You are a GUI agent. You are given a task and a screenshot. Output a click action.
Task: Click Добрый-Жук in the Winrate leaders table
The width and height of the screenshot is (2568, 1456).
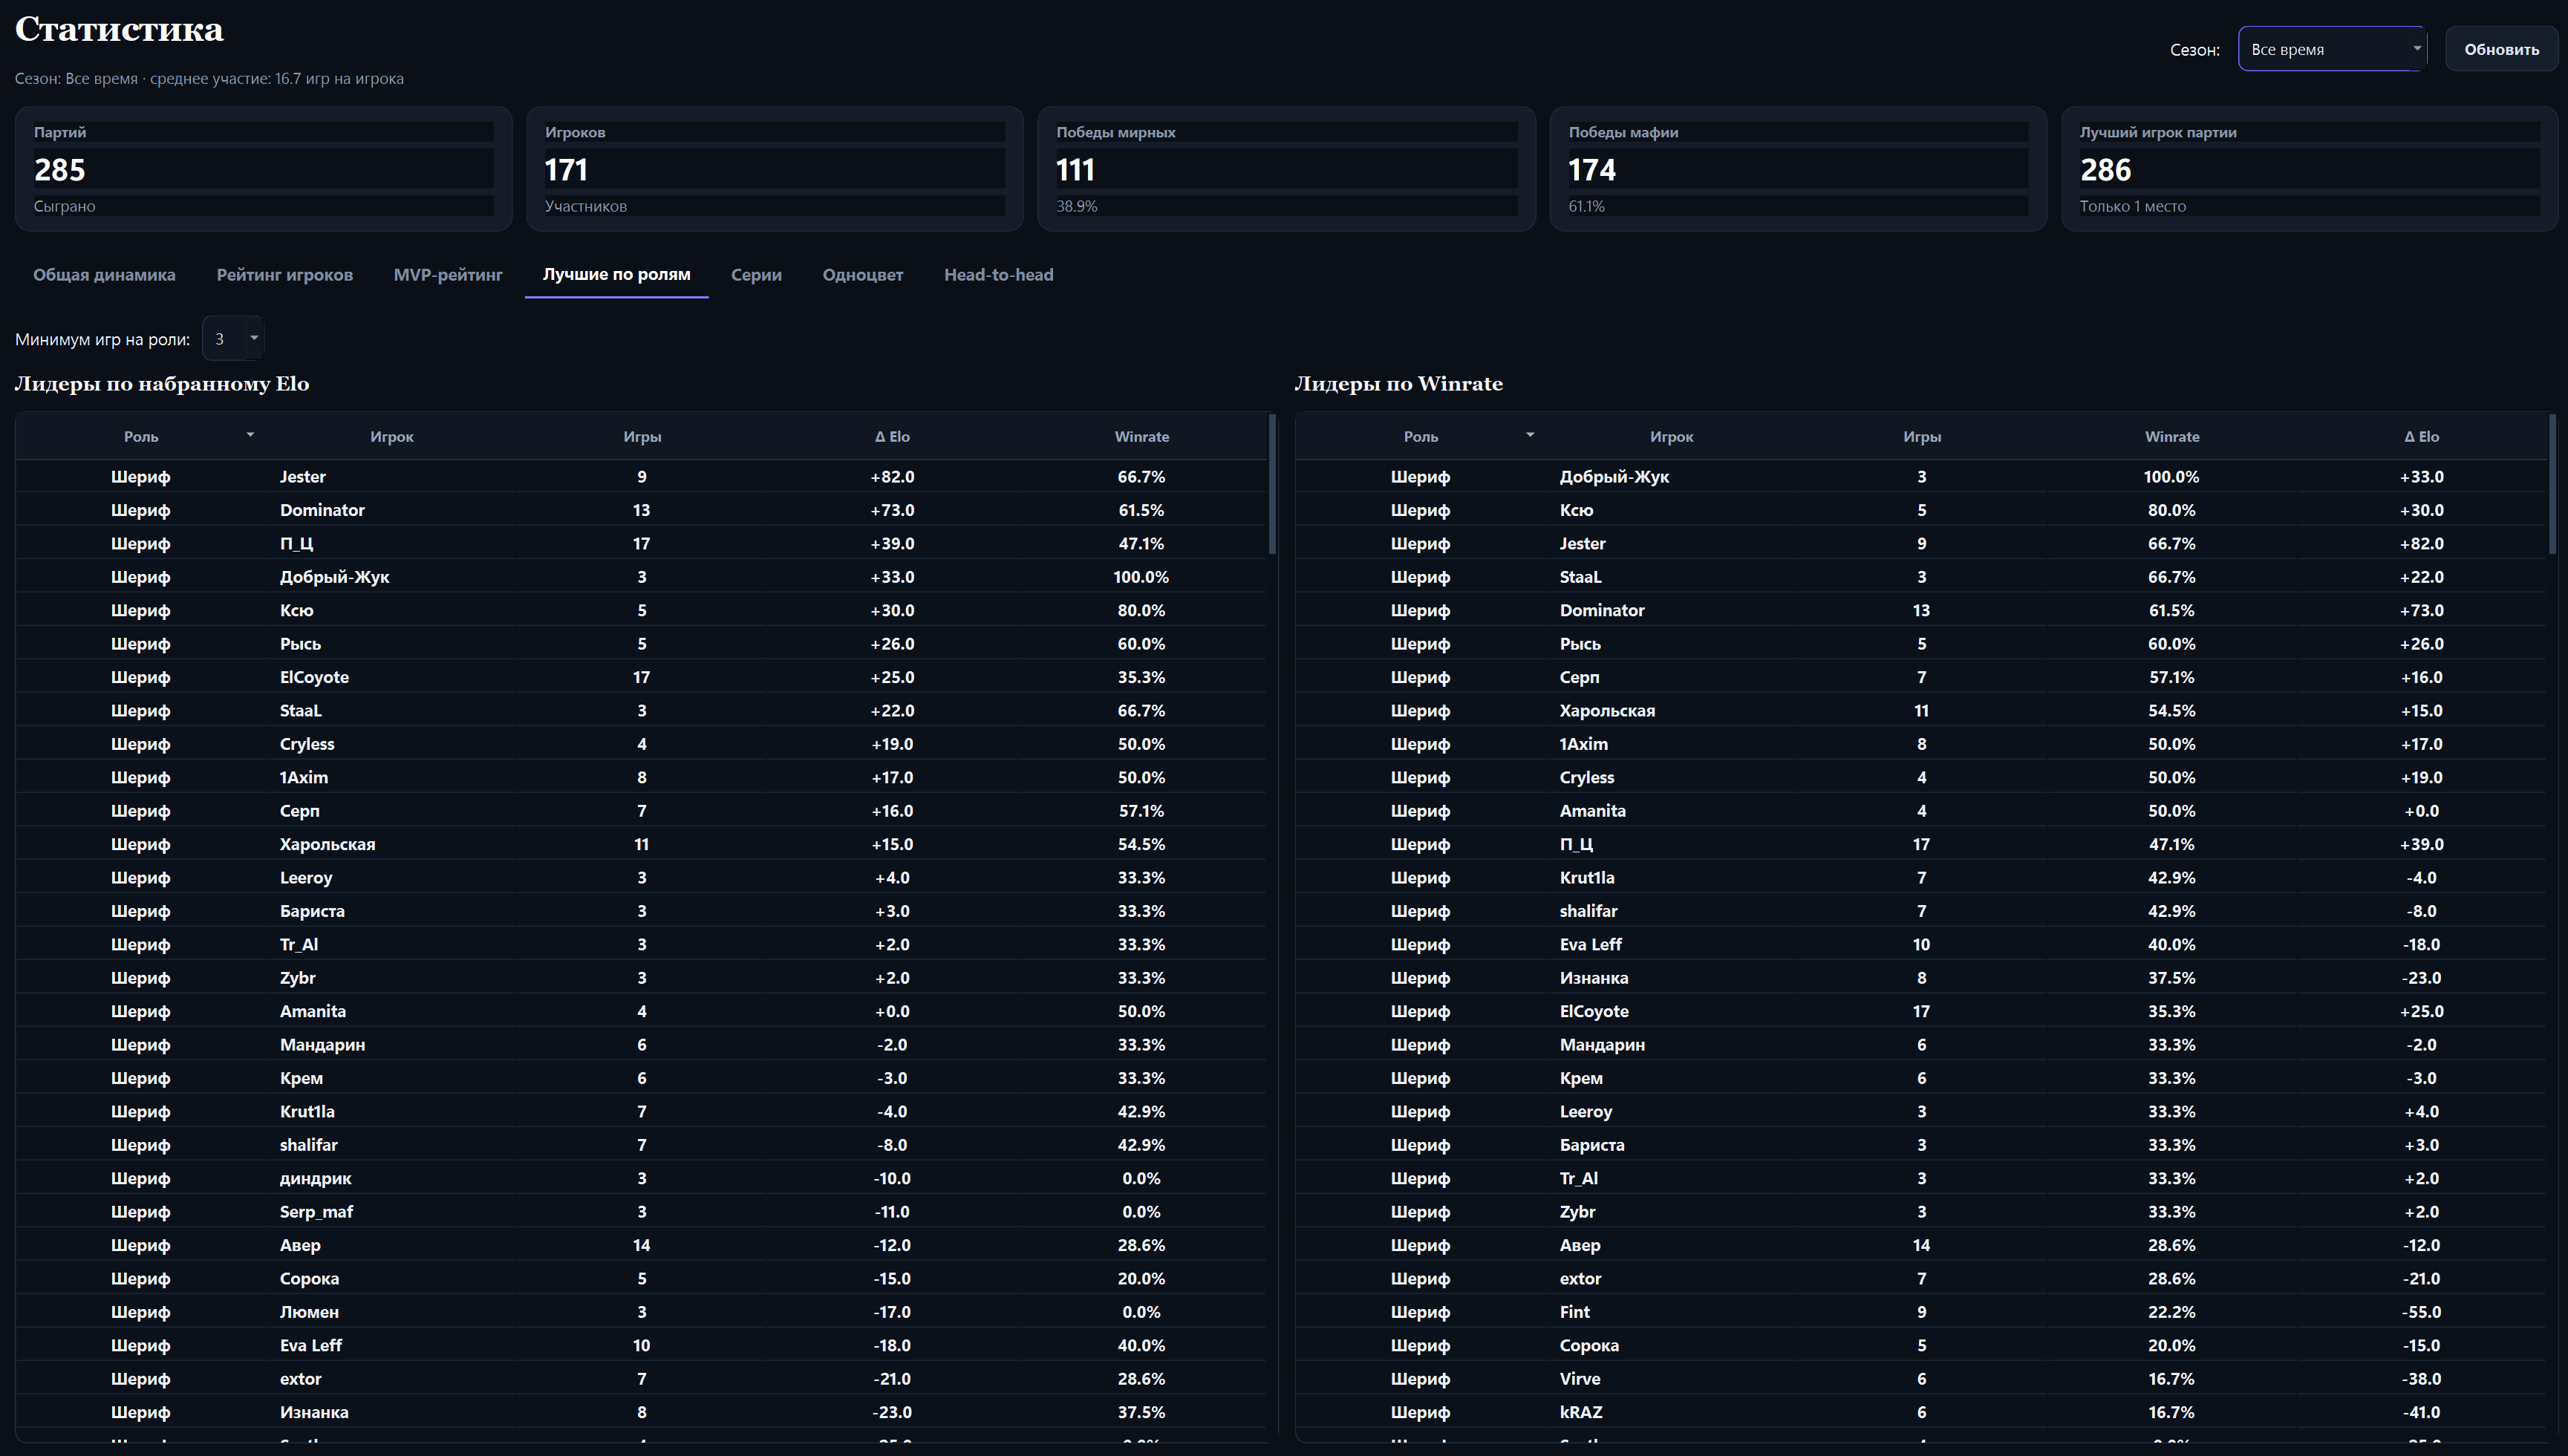click(1614, 477)
